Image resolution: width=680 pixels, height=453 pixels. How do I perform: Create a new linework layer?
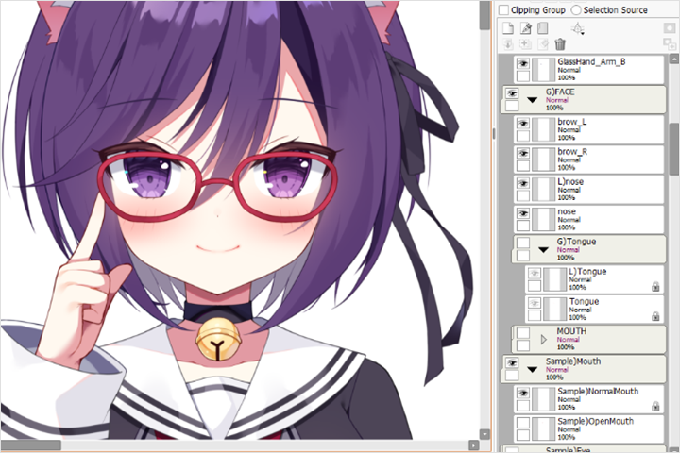(526, 28)
